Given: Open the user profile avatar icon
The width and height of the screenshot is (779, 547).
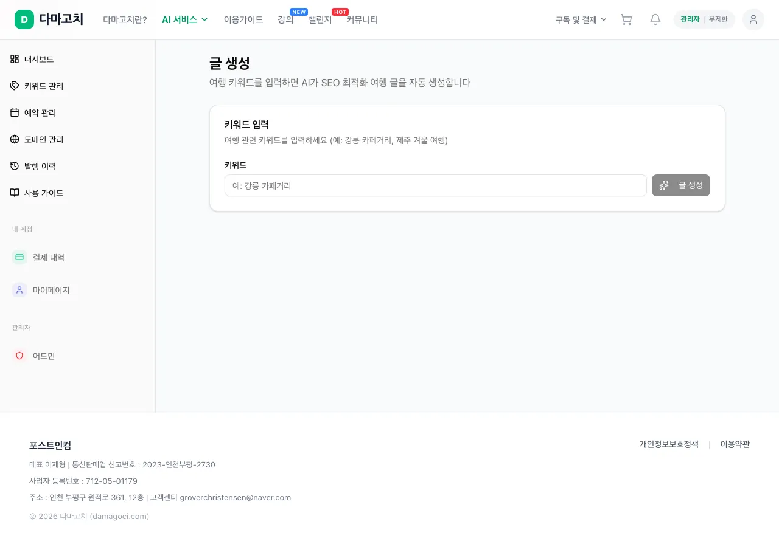Looking at the screenshot, I should click(753, 19).
